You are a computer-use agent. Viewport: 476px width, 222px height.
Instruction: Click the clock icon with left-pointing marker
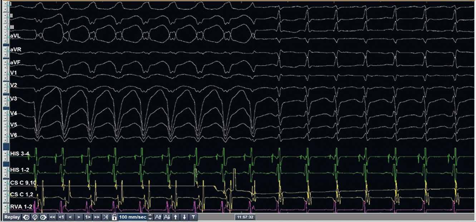click(x=26, y=217)
